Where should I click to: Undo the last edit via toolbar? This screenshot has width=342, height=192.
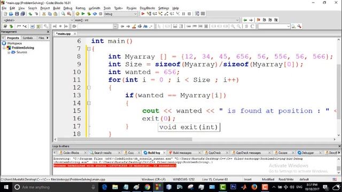click(30, 14)
